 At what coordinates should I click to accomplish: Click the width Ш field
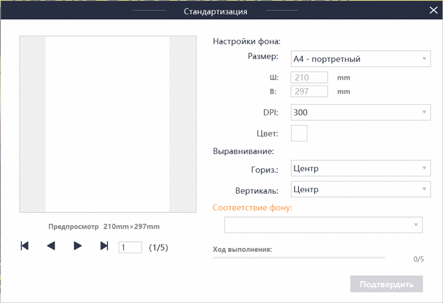coord(310,77)
